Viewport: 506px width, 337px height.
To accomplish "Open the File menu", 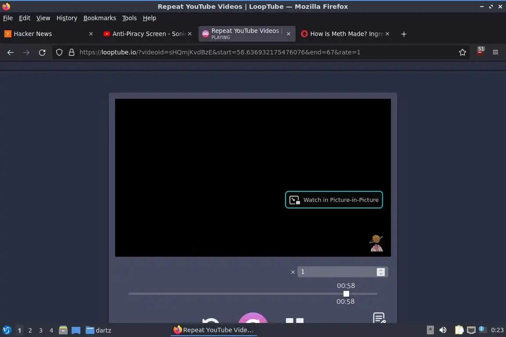I will (8, 18).
